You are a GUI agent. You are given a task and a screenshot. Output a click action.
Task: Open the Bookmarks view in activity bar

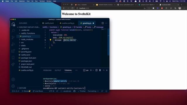coord(13,58)
